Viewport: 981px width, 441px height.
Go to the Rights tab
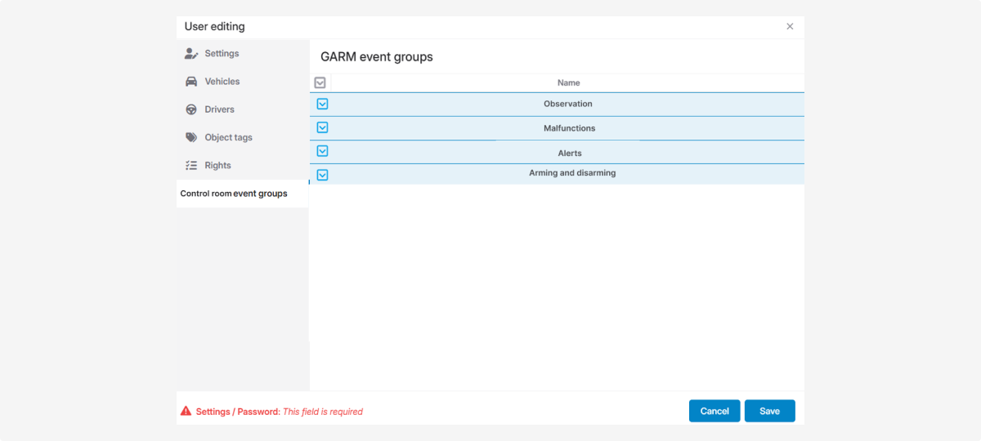217,165
